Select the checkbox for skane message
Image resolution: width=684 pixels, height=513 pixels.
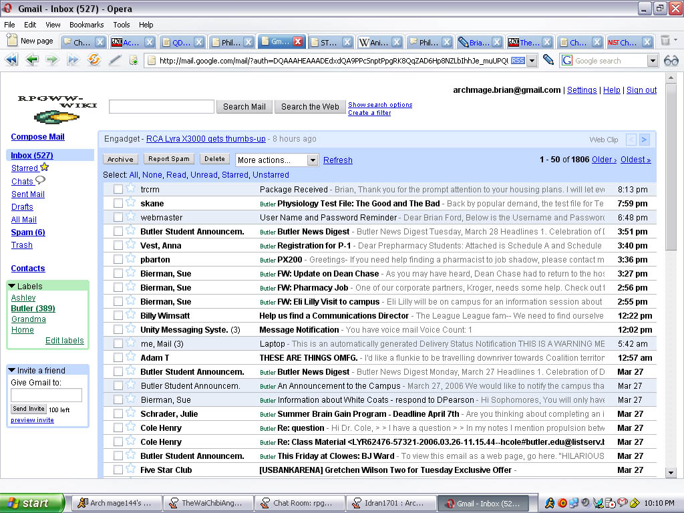click(x=118, y=203)
